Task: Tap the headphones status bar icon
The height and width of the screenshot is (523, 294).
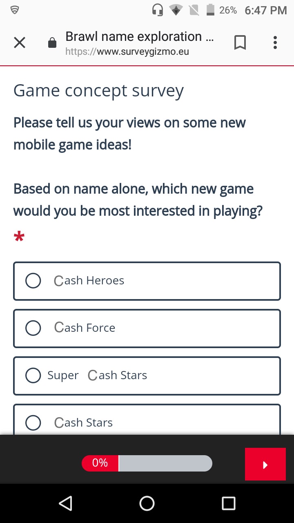Action: coord(158,10)
